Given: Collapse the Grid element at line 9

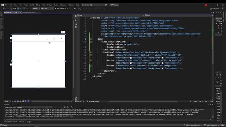Looking at the screenshot, I should coord(91,39).
